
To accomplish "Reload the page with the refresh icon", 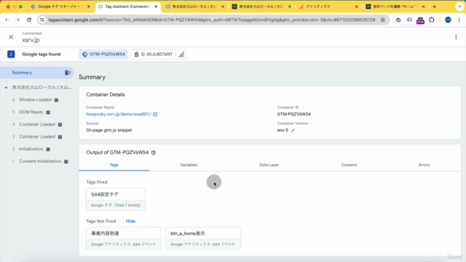I will point(29,20).
